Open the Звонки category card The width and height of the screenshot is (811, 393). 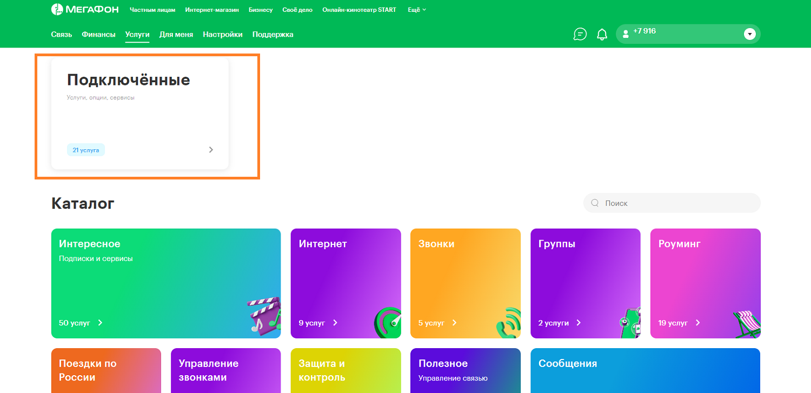coord(466,283)
